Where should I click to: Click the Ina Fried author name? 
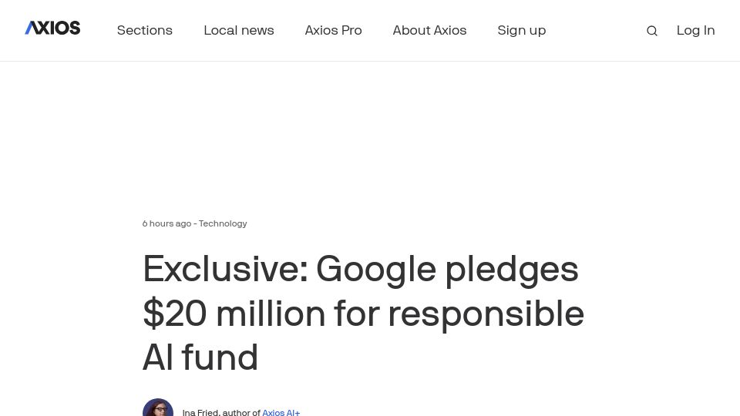200,412
